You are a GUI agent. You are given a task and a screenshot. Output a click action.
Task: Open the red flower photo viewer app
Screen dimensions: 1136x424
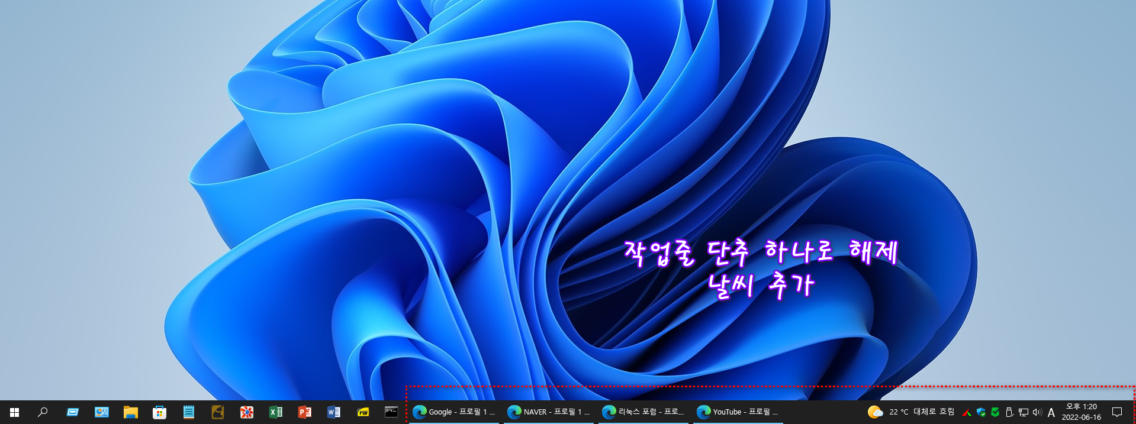coord(246,412)
